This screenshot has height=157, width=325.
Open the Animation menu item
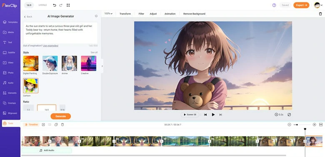(170, 14)
